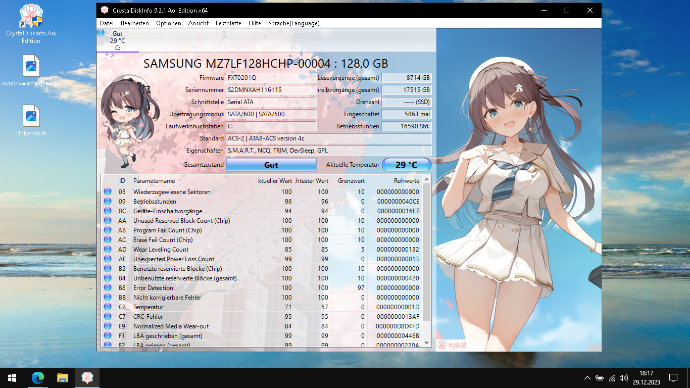Click the status icon for Error Detection
Viewport: 690px width, 388px height.
point(108,288)
